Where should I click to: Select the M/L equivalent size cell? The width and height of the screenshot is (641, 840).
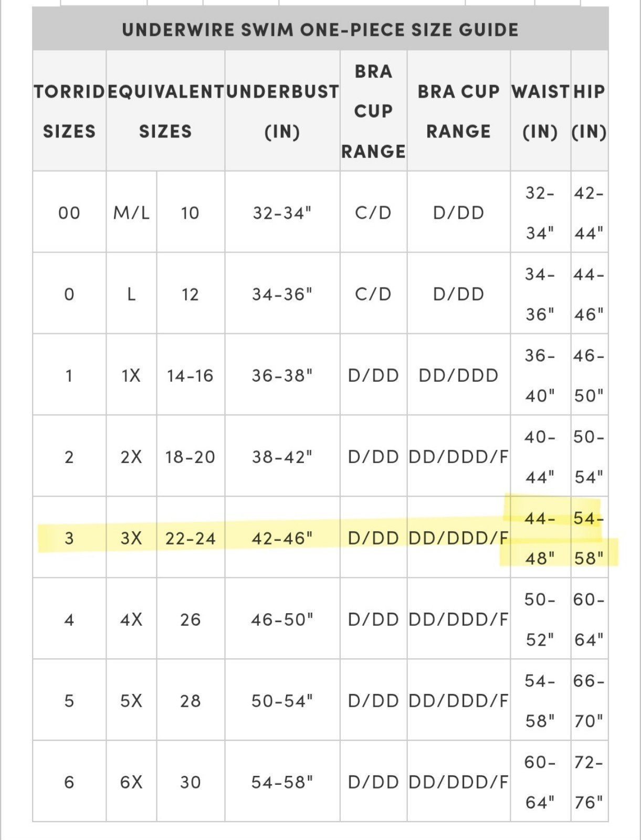click(x=131, y=212)
